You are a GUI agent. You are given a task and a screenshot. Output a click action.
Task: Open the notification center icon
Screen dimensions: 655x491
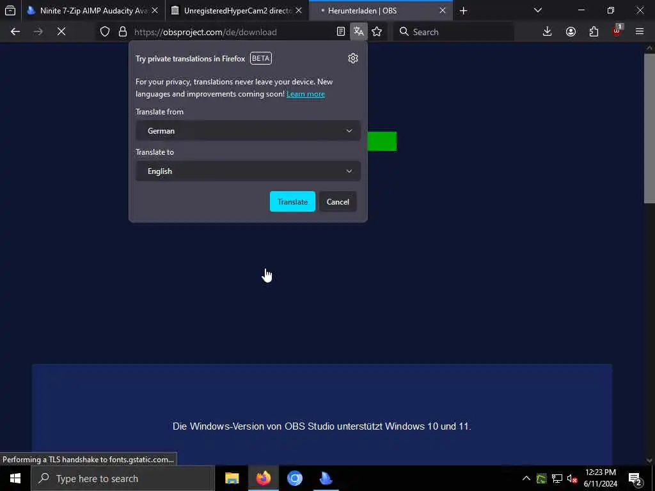coord(635,478)
